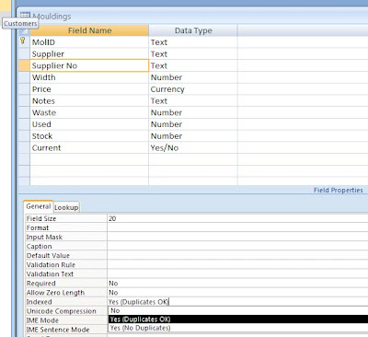Select the Waste field name cell

pyautogui.click(x=89, y=112)
